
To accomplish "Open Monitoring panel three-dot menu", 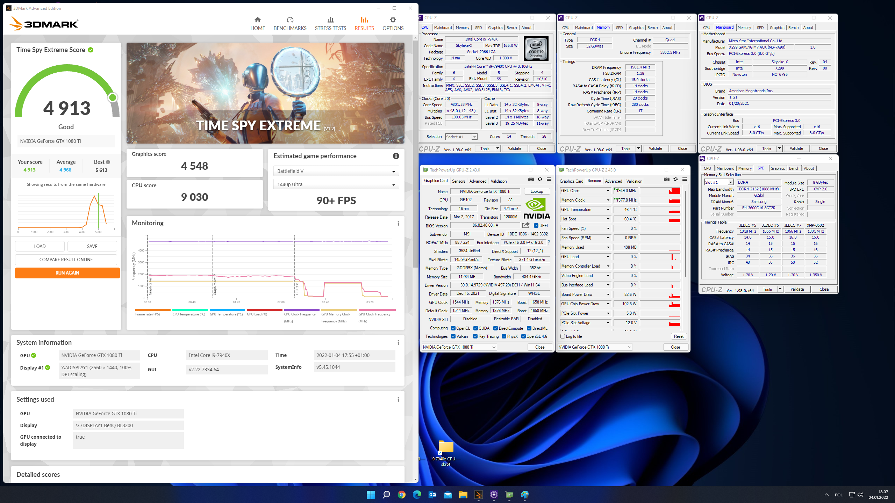I will 398,223.
